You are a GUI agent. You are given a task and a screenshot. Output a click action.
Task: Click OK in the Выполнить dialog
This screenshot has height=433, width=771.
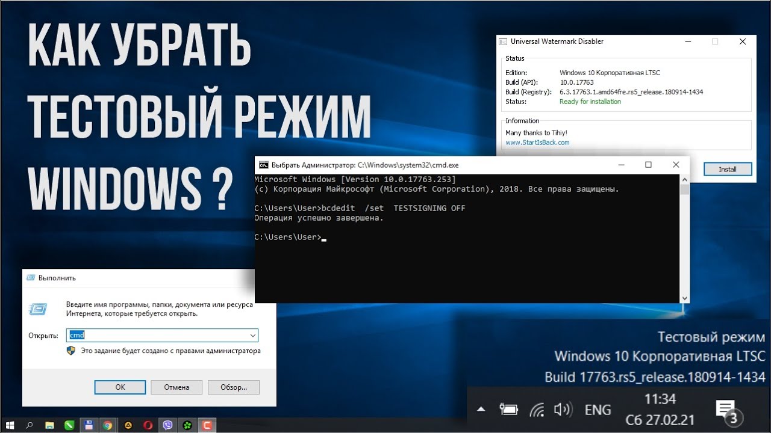120,387
